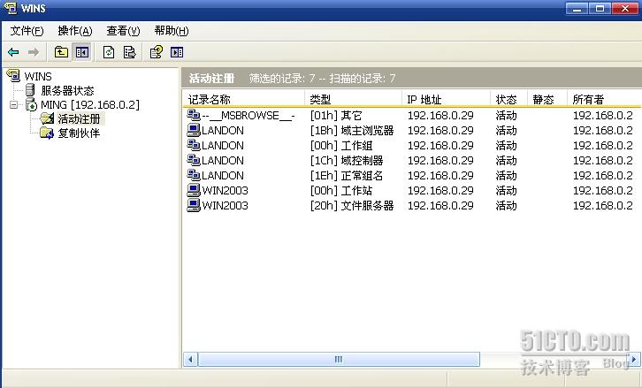
Task: Click the 复制伙伴 folder icon
Action: click(x=47, y=133)
